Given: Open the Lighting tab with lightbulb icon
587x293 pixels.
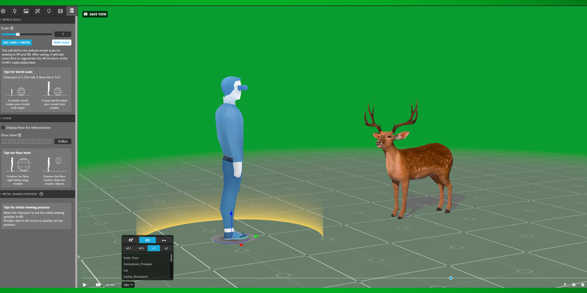Looking at the screenshot, I should pos(15,11).
